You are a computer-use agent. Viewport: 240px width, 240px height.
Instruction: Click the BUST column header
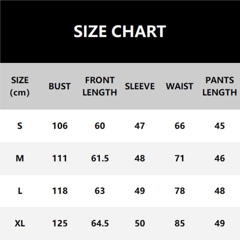60,86
